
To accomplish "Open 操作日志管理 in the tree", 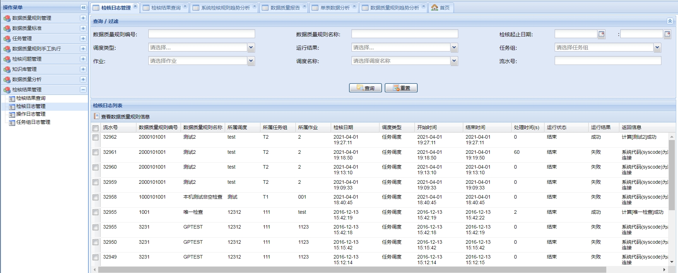I will click(31, 114).
